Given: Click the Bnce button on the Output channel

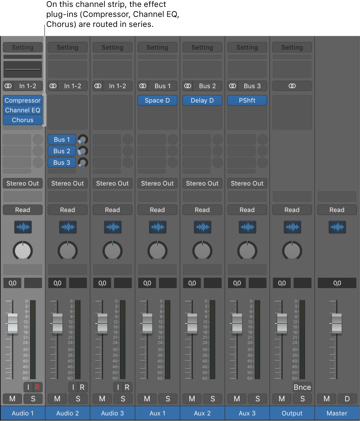Looking at the screenshot, I should [x=302, y=387].
